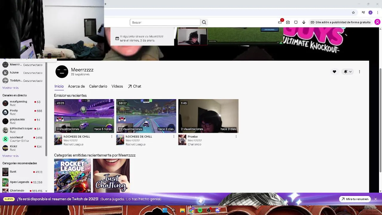The image size is (382, 215).
Task: Click Meerrzzzz channel name heading
Action: point(82,70)
